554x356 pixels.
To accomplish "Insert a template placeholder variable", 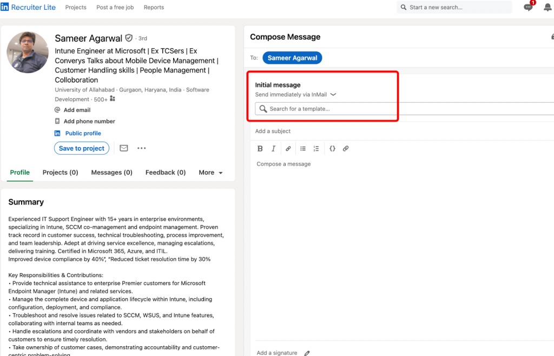I will click(332, 148).
